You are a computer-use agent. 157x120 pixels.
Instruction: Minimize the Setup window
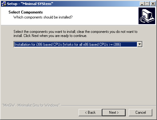(142, 4)
